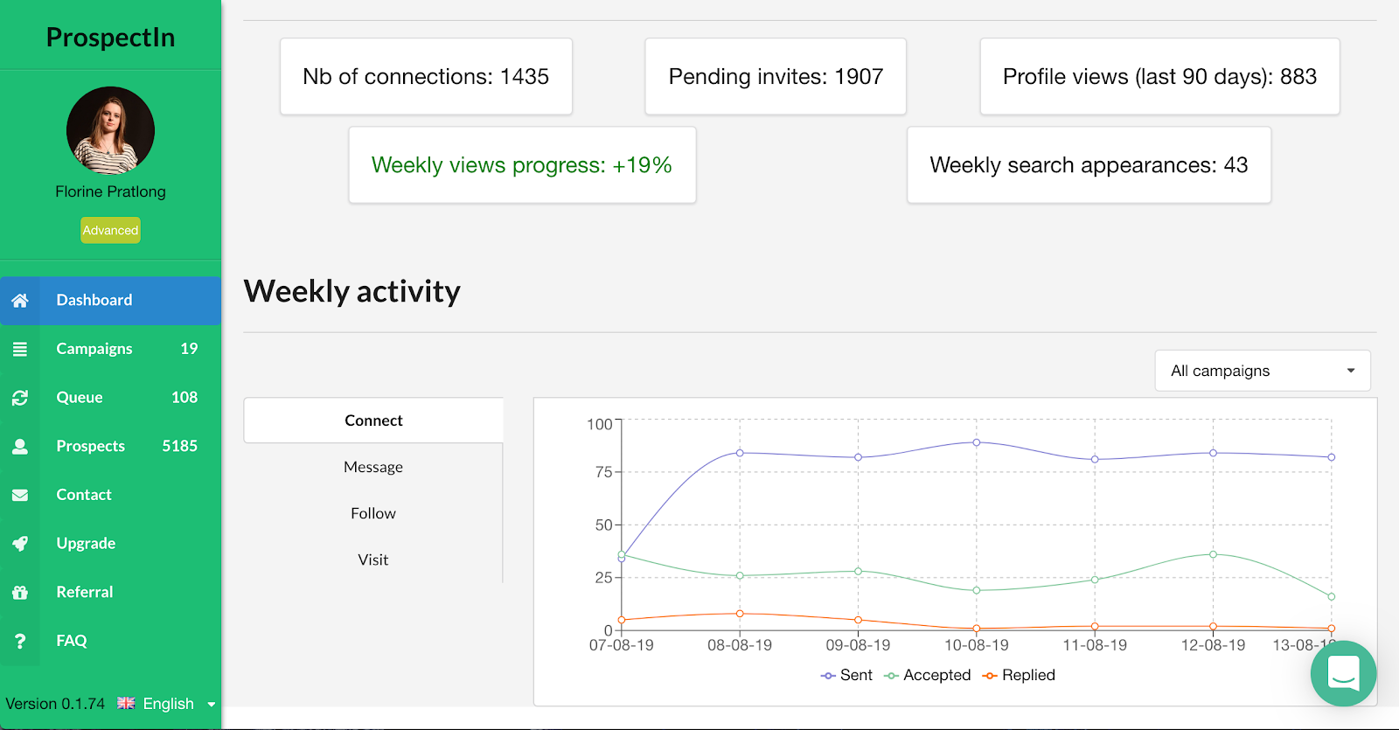Click the 07-08-19 axis date label
Viewport: 1399px width, 730px height.
click(x=621, y=645)
